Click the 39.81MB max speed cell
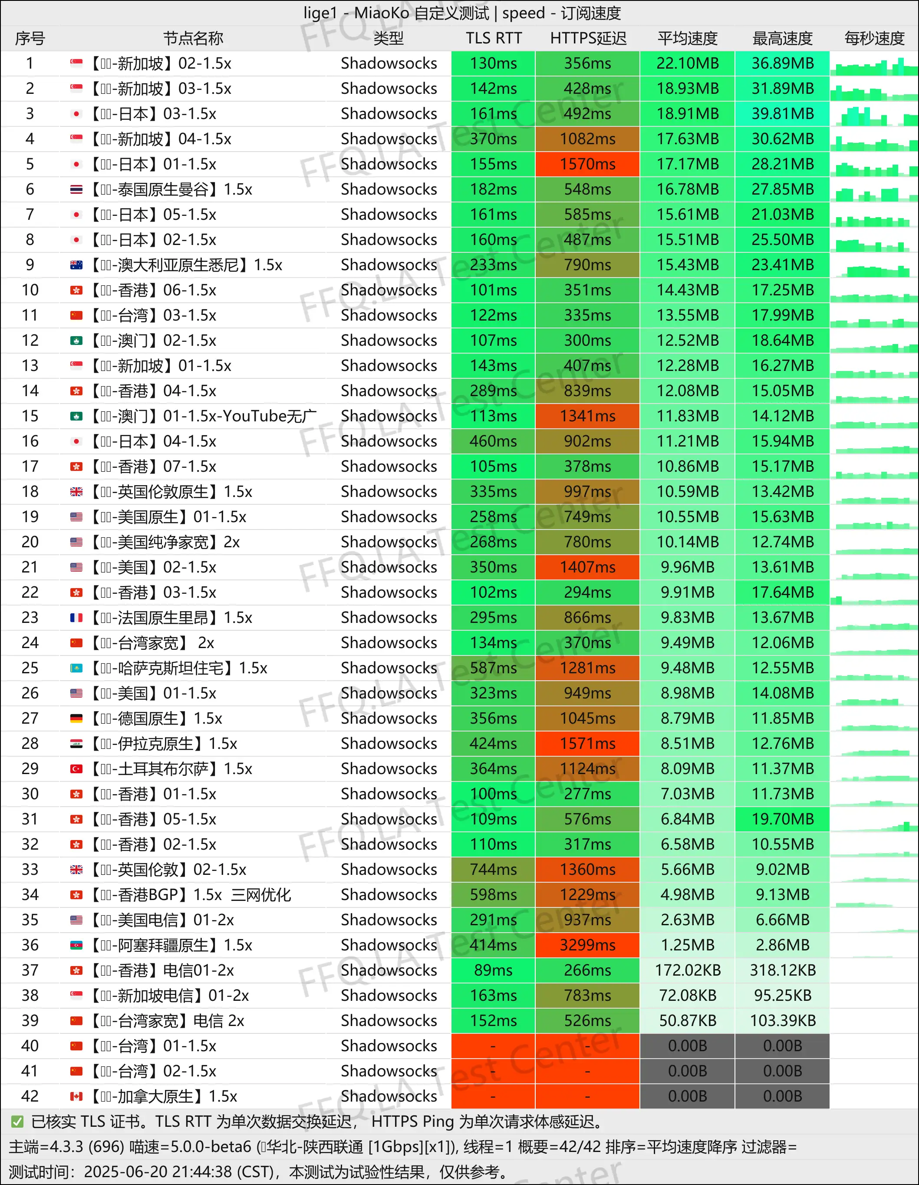 (782, 114)
